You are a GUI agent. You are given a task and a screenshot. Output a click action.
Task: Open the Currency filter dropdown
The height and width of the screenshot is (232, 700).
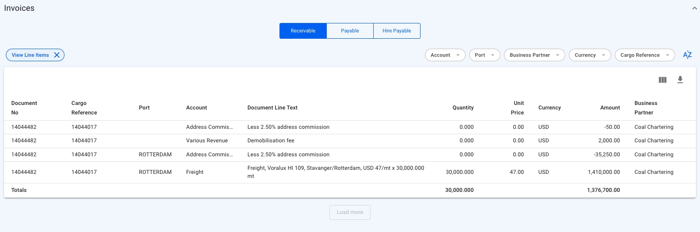(x=590, y=55)
